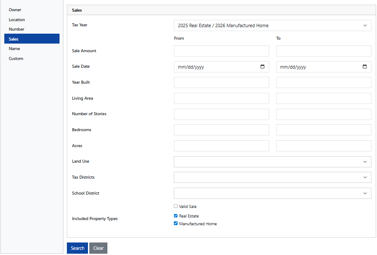Expand the Land Use dropdown
Screen dimensions: 377x255
point(272,162)
